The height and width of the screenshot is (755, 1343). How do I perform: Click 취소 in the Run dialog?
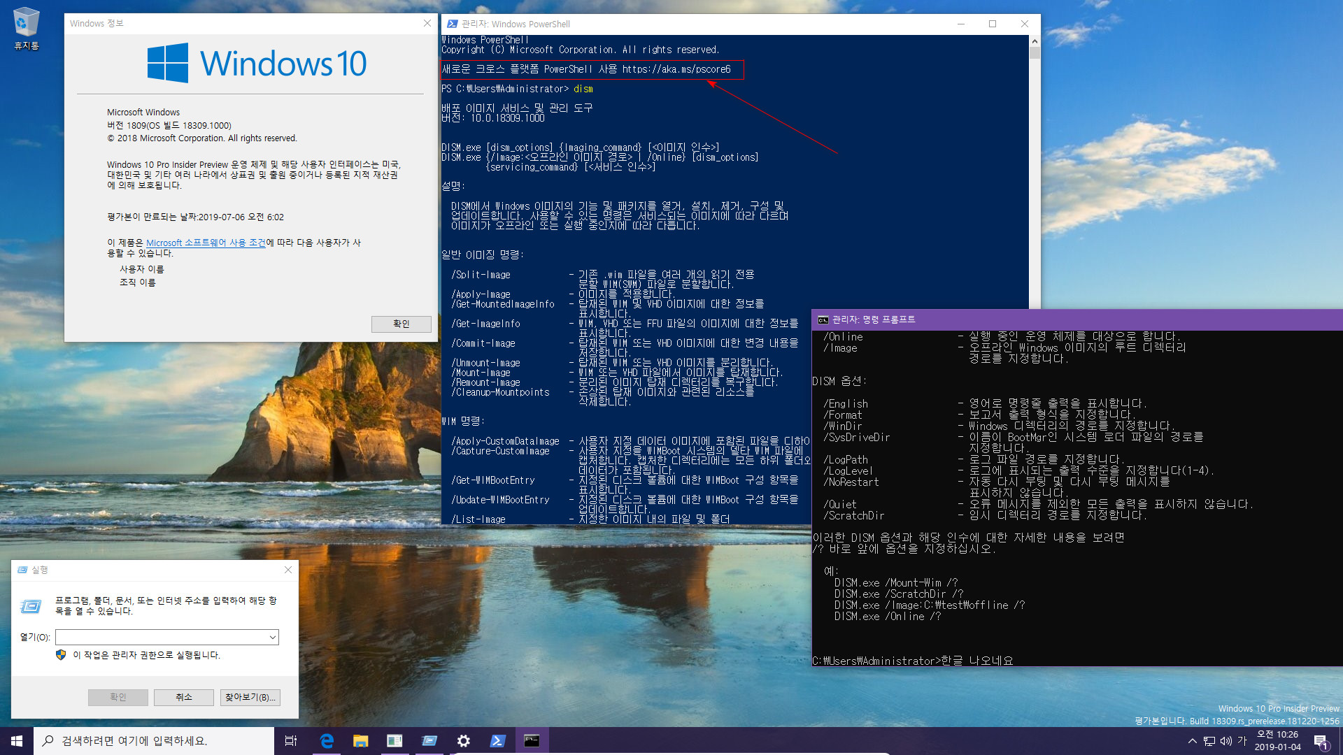click(x=184, y=697)
